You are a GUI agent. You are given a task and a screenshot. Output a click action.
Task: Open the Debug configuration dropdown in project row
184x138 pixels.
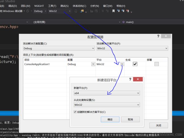93,64
